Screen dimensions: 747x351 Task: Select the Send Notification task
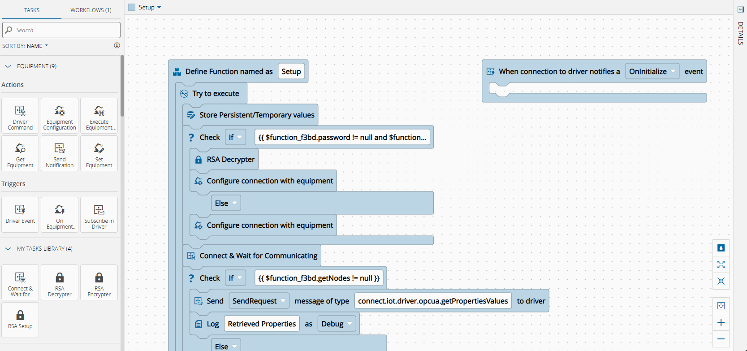pos(60,153)
